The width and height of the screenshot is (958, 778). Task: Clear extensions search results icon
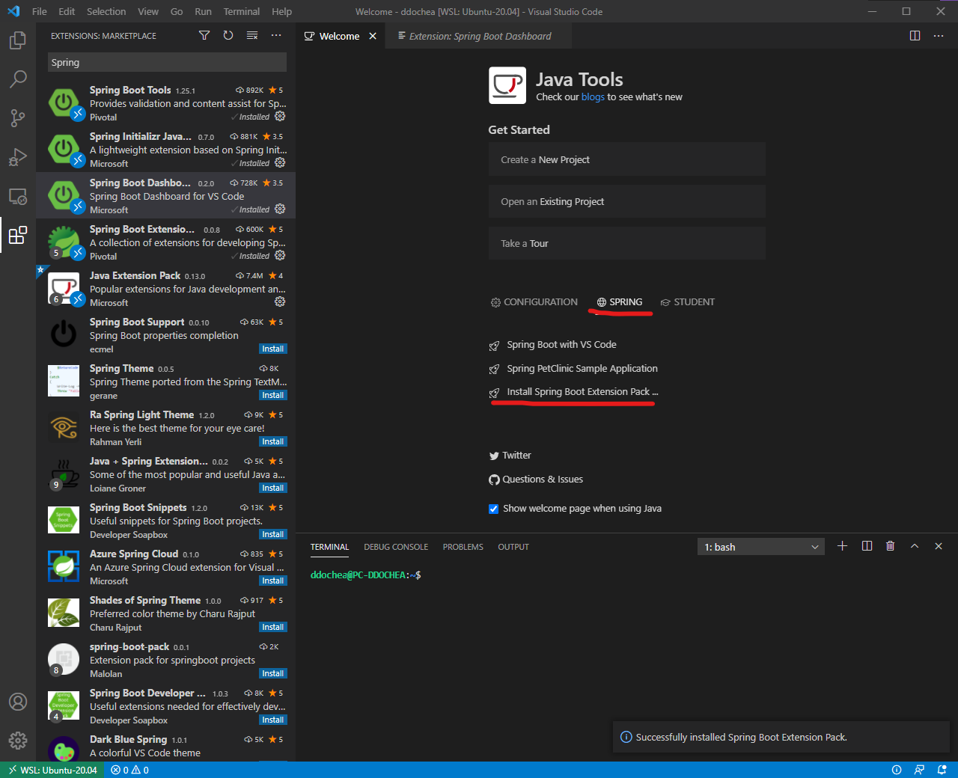pos(252,35)
